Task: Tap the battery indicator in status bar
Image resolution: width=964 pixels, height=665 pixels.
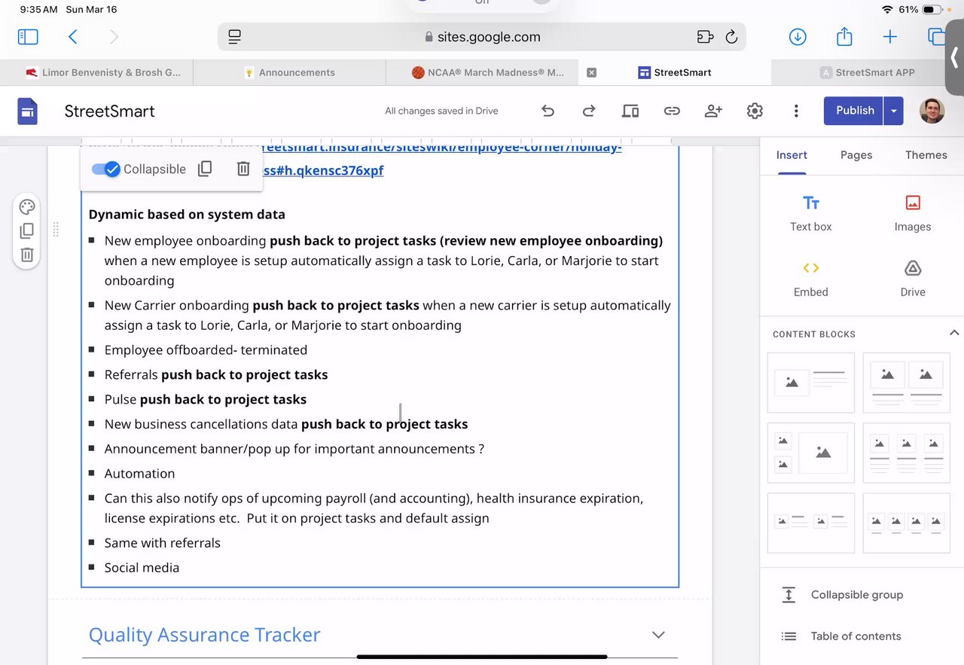Action: pos(932,10)
